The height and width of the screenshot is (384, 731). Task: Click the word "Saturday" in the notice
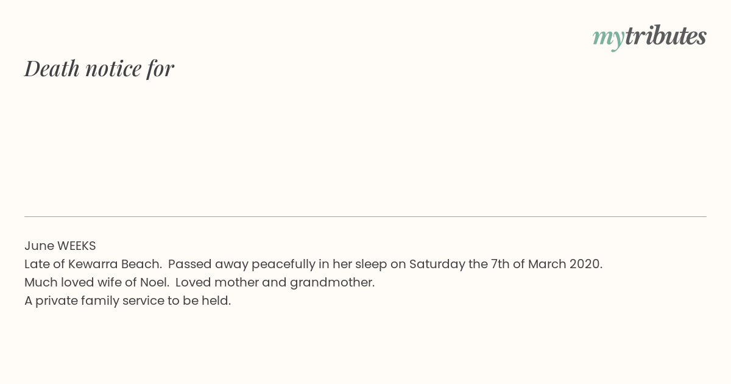pos(434,264)
